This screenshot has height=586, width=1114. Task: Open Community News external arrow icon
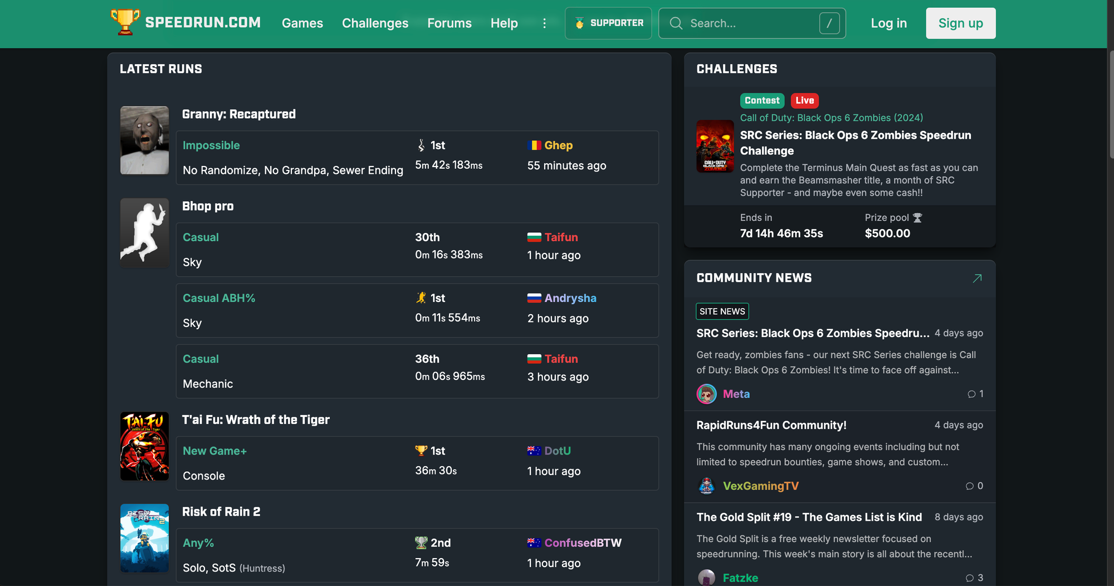pyautogui.click(x=977, y=278)
